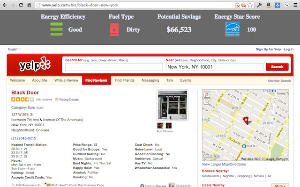Click the 106 reviews text
The width and height of the screenshot is (300, 187).
pos(44,100)
